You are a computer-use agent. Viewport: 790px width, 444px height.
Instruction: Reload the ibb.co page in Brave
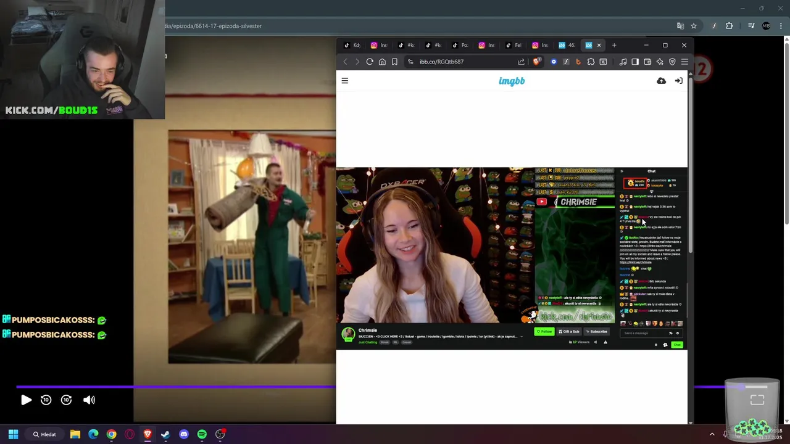(370, 62)
